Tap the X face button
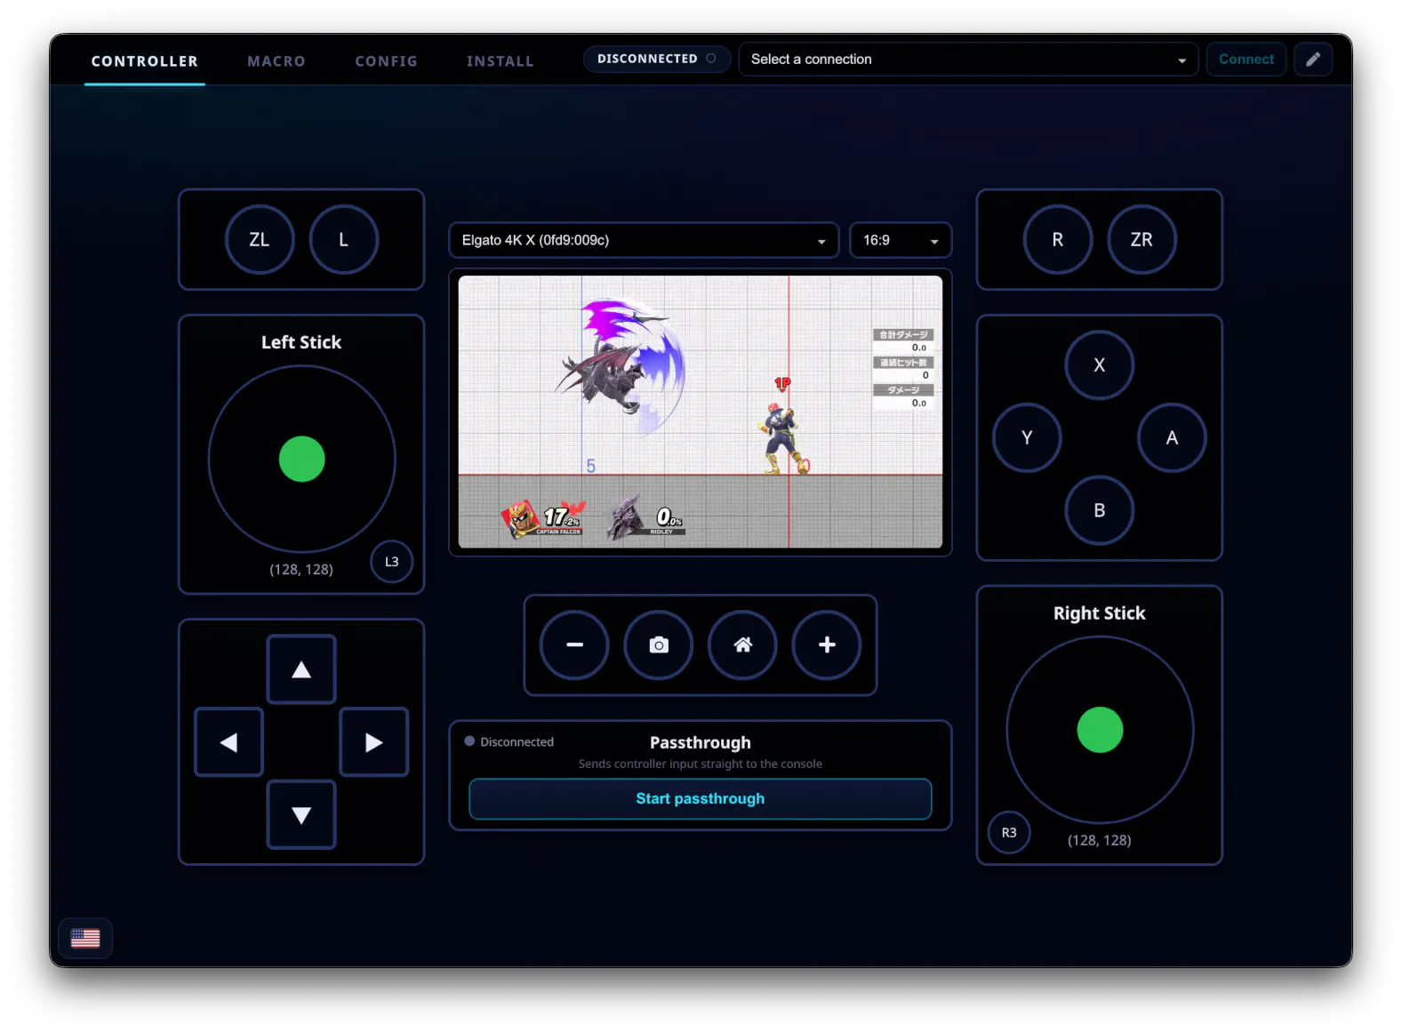 [1100, 365]
